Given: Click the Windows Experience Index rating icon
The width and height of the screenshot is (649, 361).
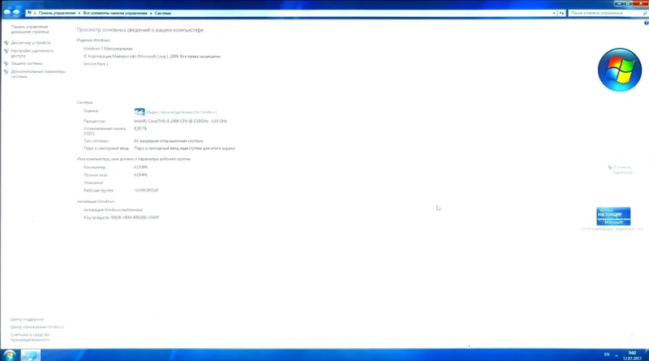Looking at the screenshot, I should tap(140, 112).
